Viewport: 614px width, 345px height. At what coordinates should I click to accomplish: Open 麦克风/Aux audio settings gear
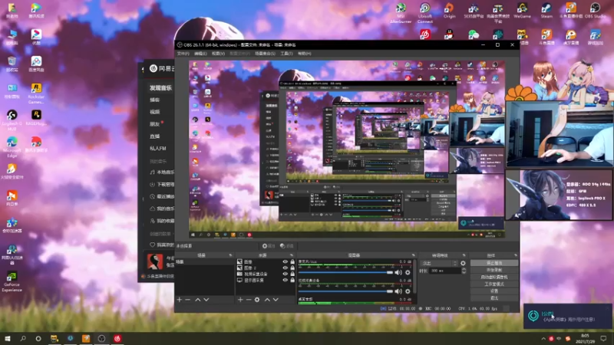point(408,272)
